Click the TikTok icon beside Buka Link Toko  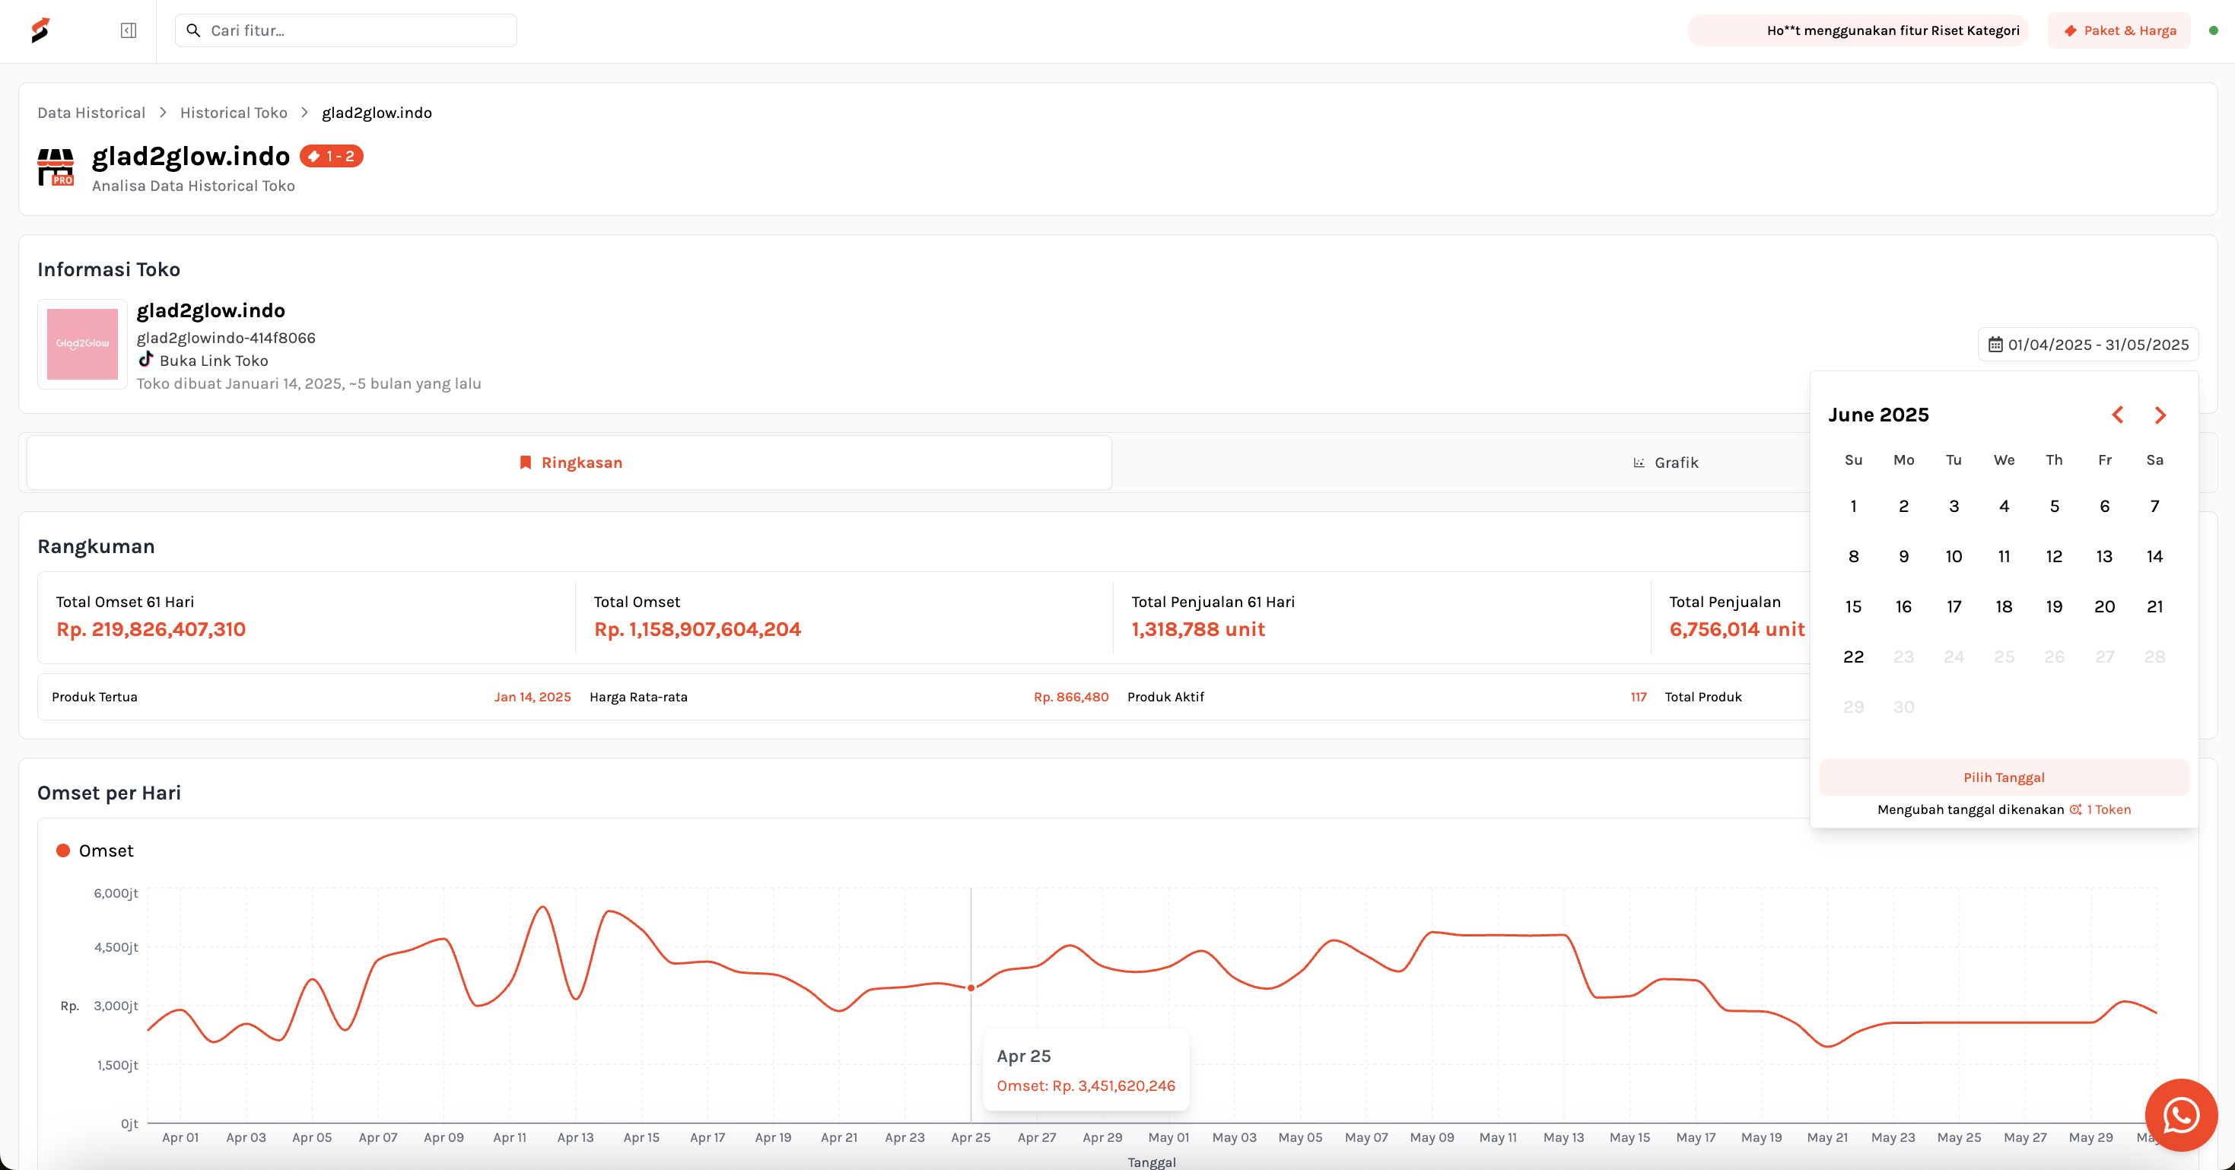point(146,359)
